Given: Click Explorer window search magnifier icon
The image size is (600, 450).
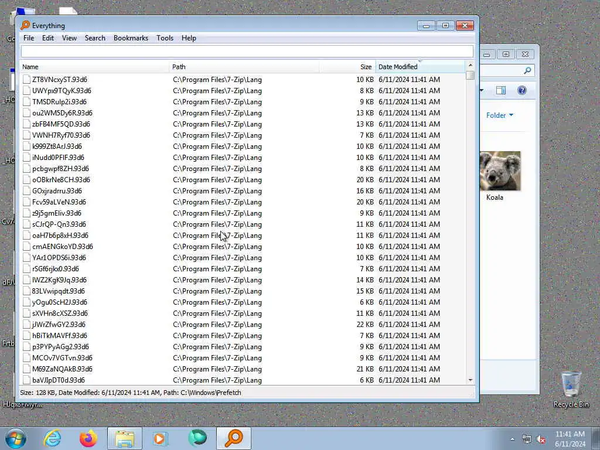Looking at the screenshot, I should coord(527,70).
